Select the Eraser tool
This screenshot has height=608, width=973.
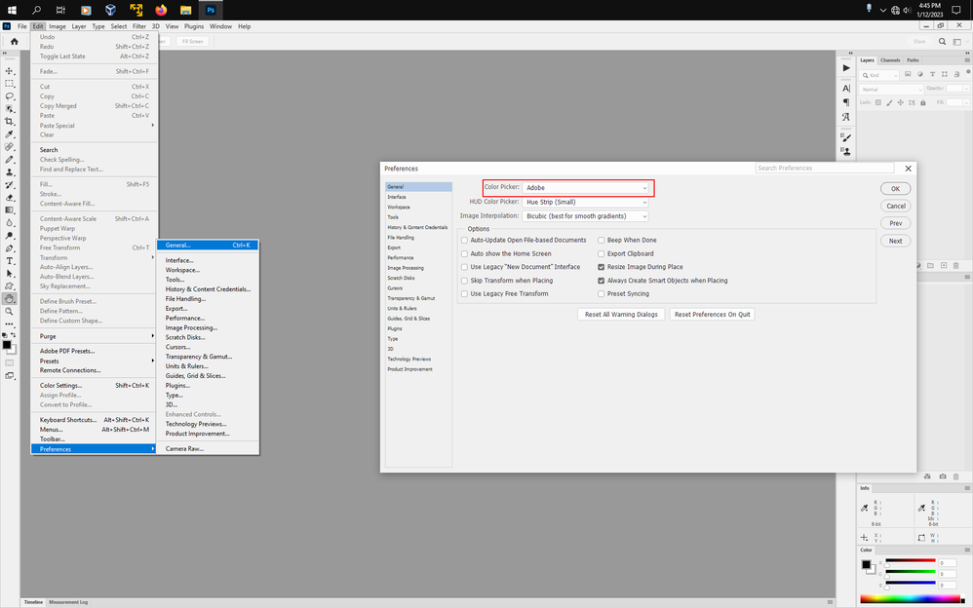click(x=10, y=197)
